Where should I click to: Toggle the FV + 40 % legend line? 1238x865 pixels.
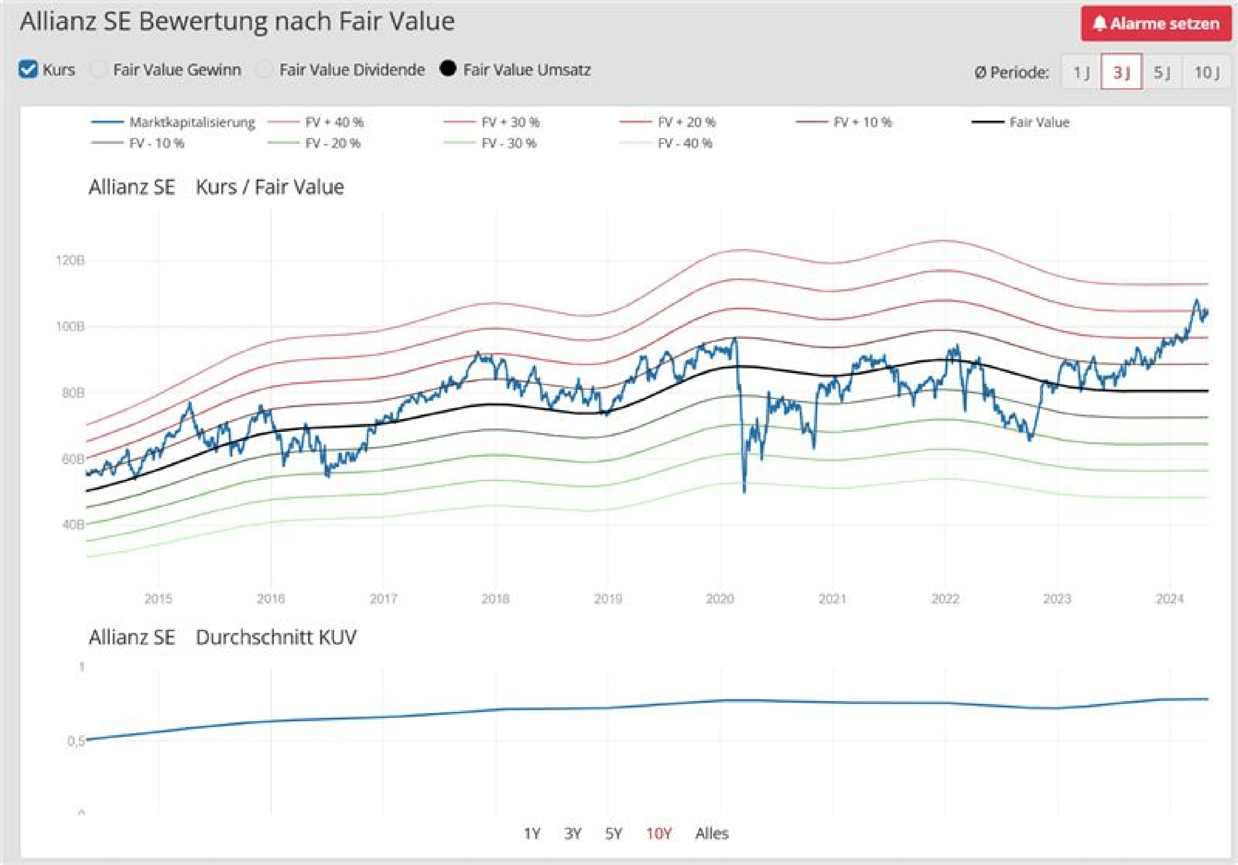tap(316, 122)
